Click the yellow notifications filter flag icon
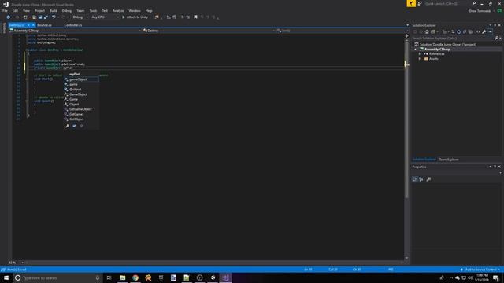 [411, 3]
